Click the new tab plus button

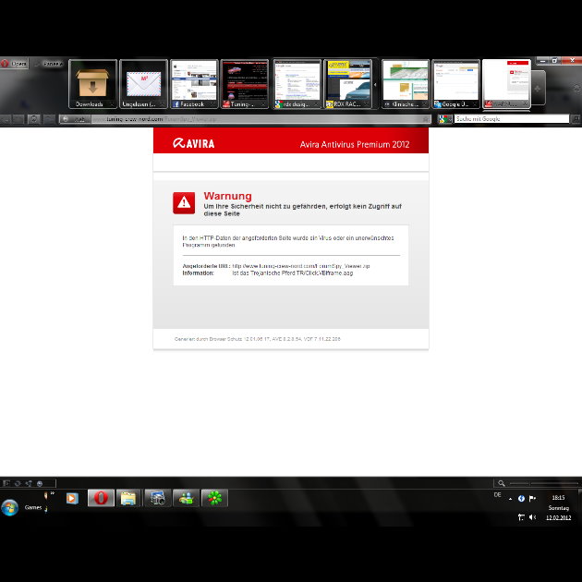point(539,89)
